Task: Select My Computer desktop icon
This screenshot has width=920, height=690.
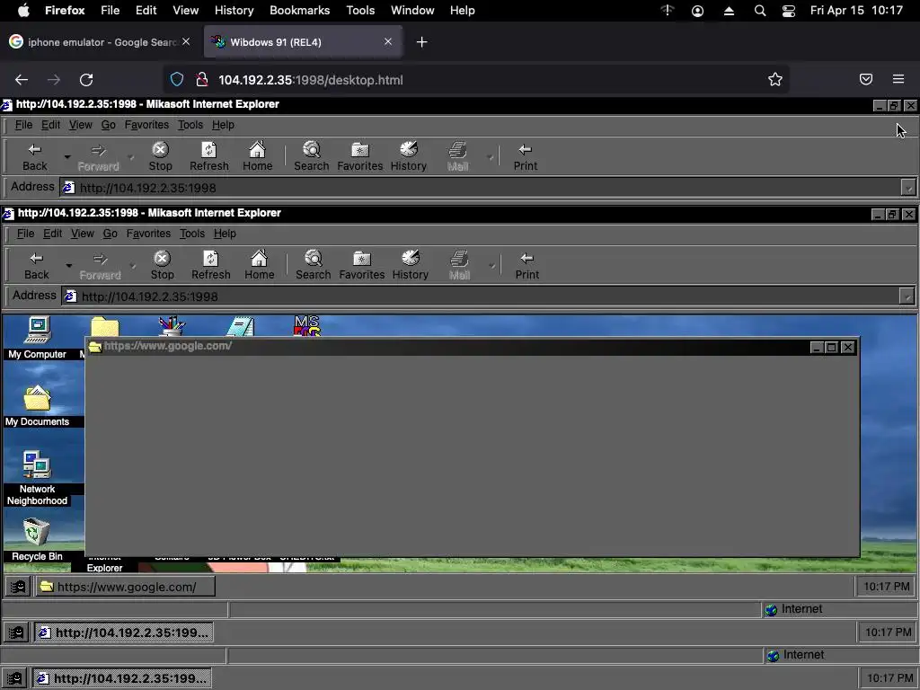Action: (37, 338)
